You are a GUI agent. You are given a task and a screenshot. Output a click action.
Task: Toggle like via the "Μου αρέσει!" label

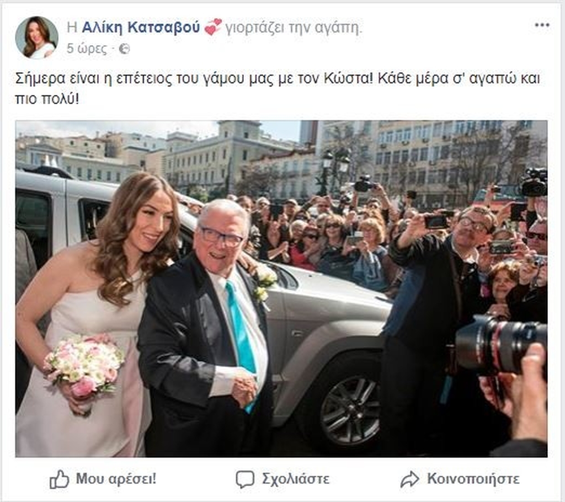116,479
